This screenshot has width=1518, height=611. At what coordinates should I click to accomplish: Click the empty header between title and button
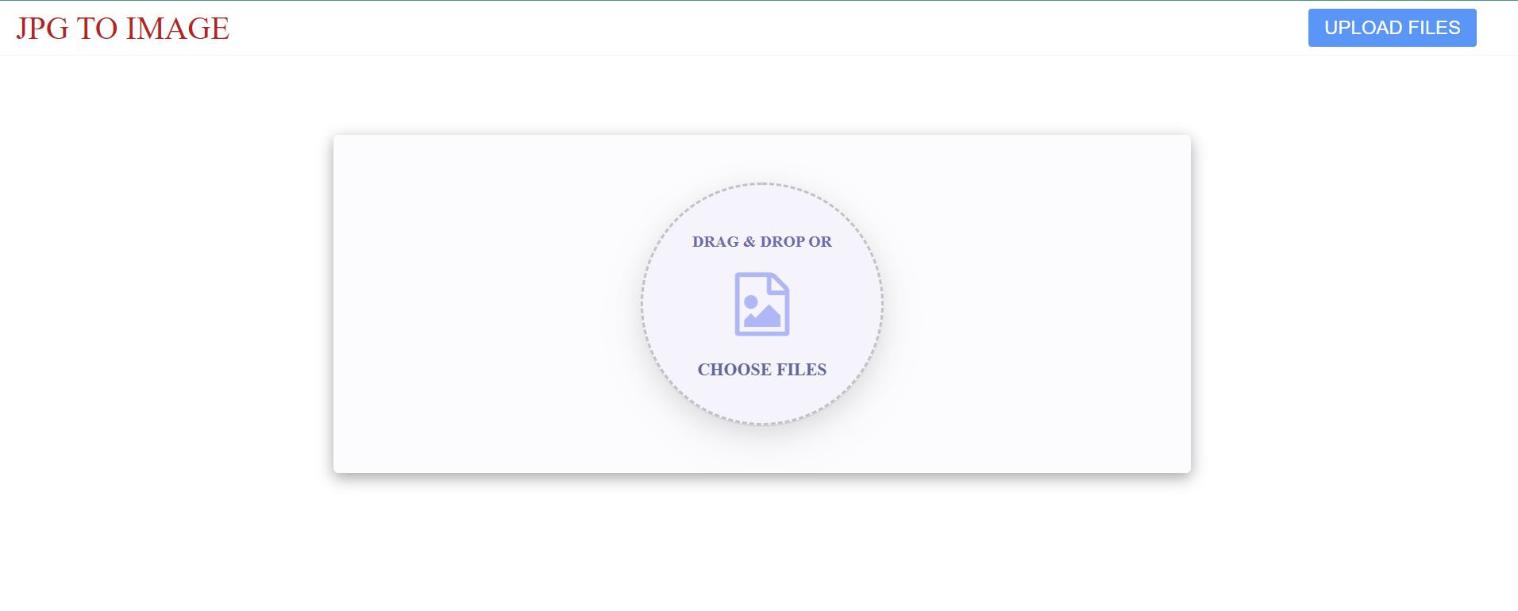click(x=769, y=29)
